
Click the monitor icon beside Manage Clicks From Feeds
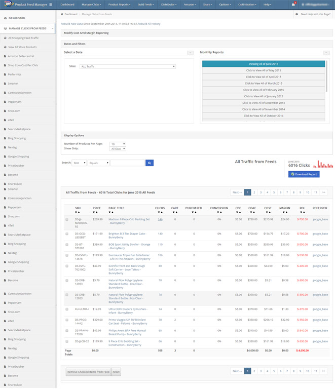[6, 28]
